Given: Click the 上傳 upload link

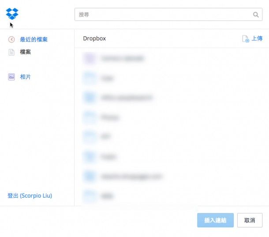Looking at the screenshot, I should (x=257, y=38).
